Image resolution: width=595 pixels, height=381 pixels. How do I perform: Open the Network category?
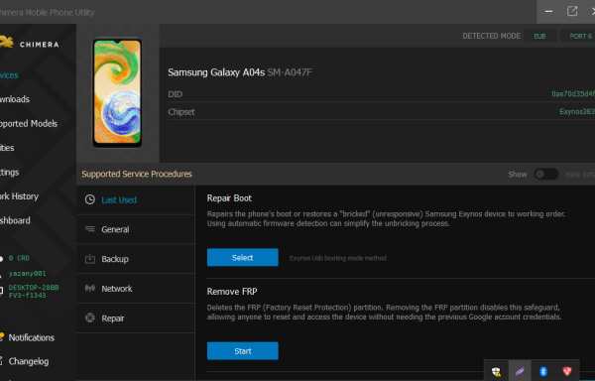point(136,289)
